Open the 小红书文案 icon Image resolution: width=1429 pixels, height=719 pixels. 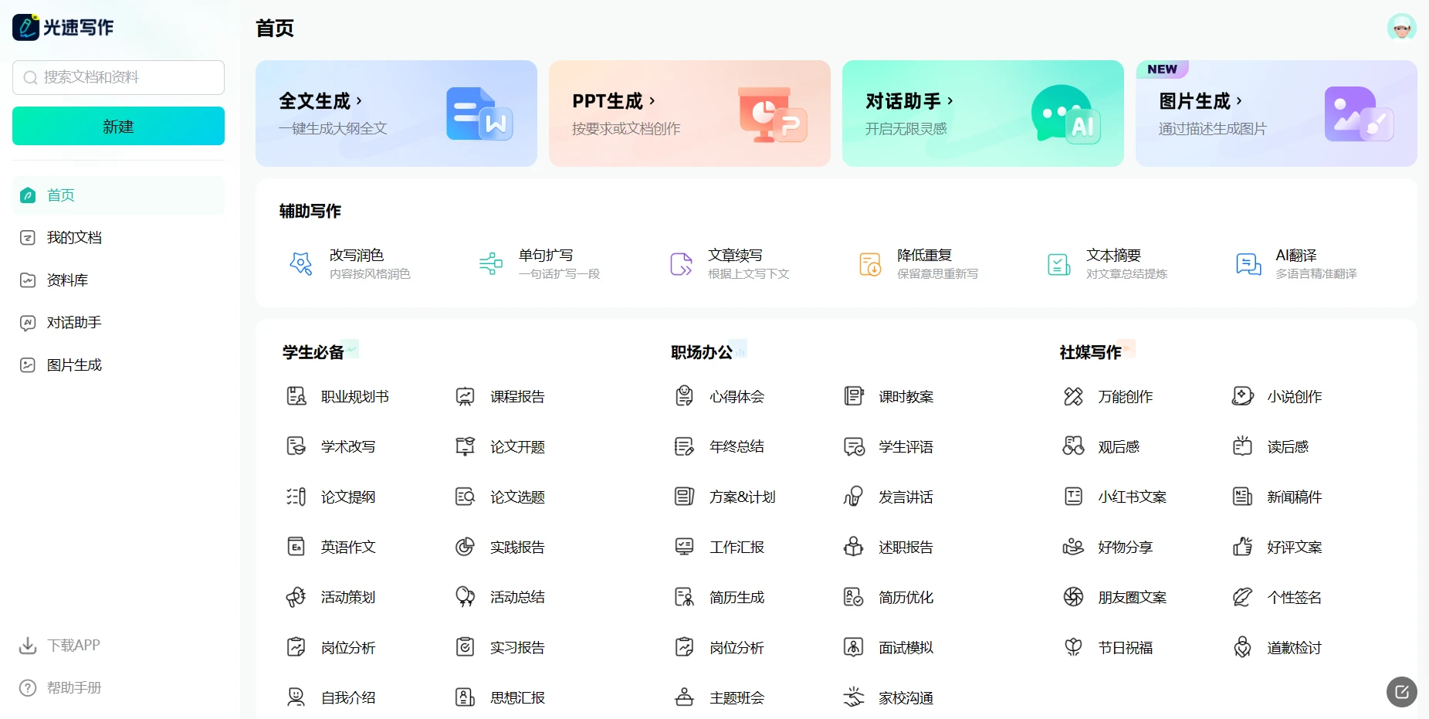(1073, 497)
